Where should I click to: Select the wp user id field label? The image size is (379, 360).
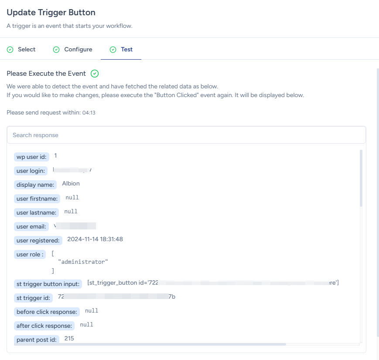pos(31,157)
